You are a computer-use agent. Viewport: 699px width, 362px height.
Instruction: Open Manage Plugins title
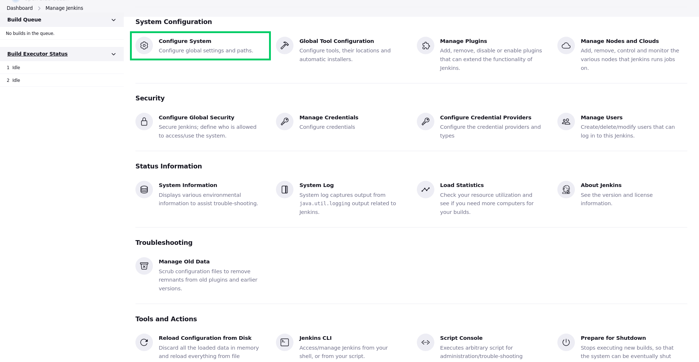[x=463, y=41]
